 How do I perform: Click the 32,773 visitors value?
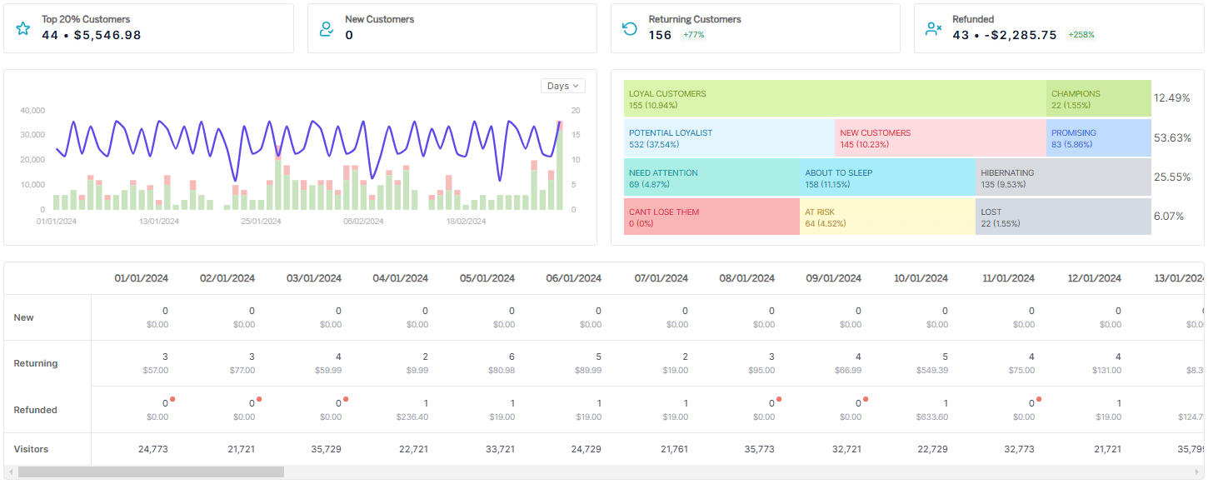coord(1020,449)
